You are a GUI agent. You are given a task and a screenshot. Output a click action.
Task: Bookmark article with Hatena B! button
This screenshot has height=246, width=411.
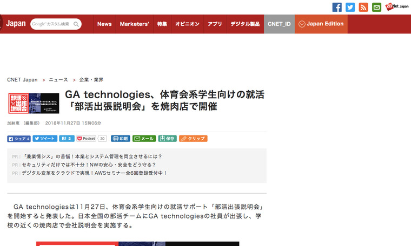point(67,139)
